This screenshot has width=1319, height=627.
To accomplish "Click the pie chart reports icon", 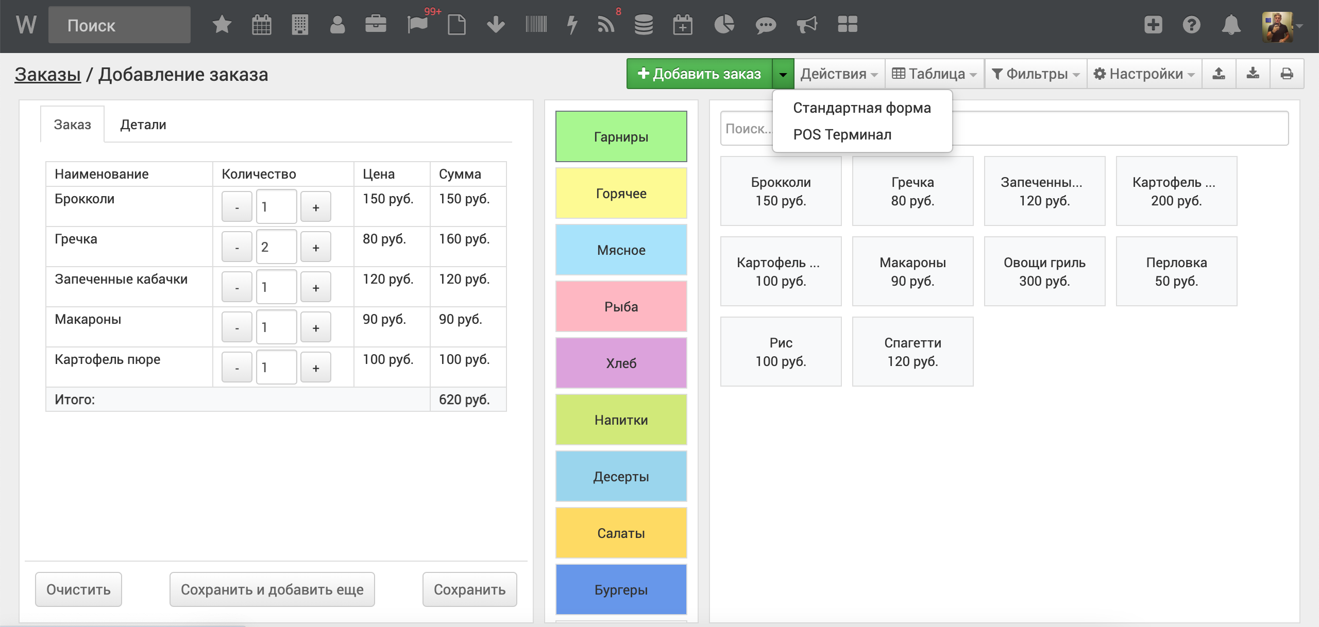I will coord(724,25).
